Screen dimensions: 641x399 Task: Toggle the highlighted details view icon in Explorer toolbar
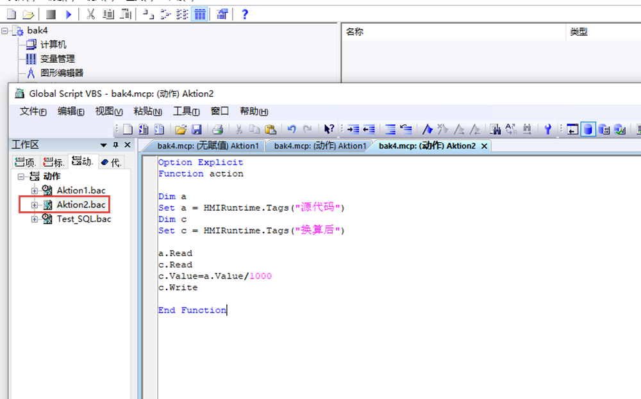pyautogui.click(x=200, y=14)
